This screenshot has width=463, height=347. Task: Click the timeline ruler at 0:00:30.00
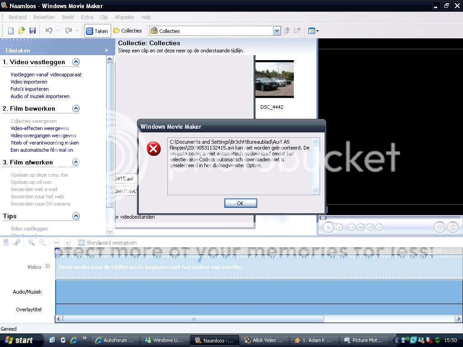pyautogui.click(x=164, y=251)
